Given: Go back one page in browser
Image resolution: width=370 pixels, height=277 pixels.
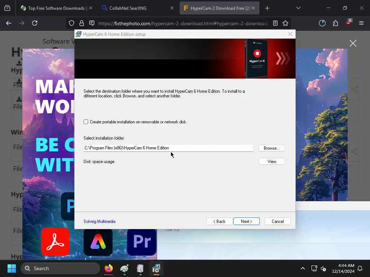Looking at the screenshot, I should coord(9,23).
